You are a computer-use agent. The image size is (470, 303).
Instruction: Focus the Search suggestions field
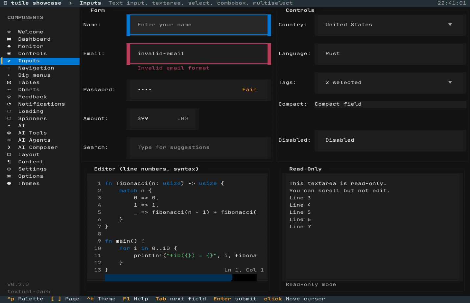point(199,148)
